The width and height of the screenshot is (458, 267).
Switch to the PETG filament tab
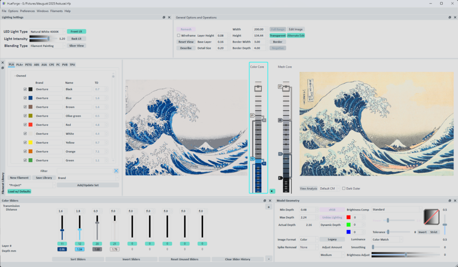click(x=28, y=65)
